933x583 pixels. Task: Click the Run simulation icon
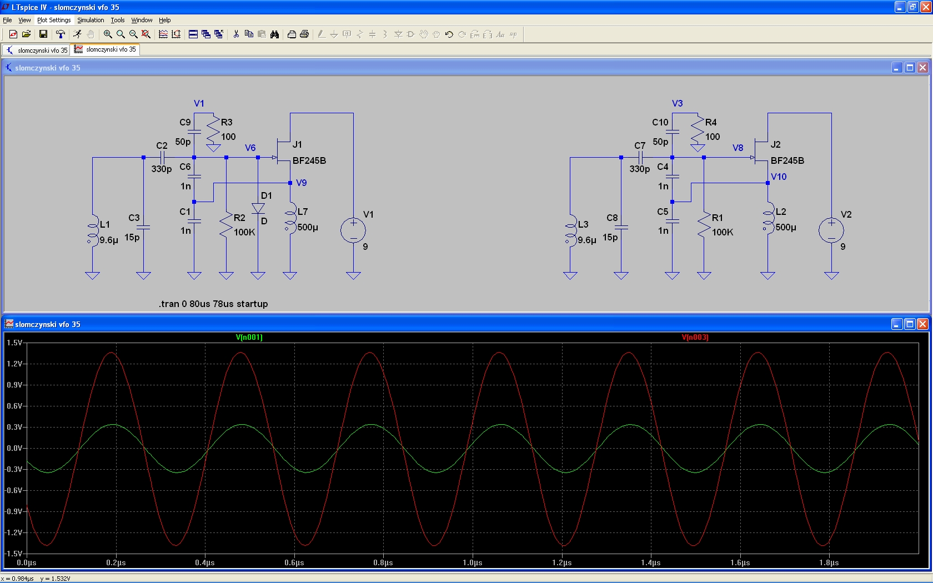tap(77, 34)
